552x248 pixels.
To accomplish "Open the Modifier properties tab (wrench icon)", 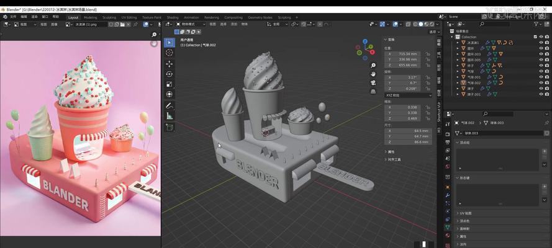I will [x=448, y=195].
